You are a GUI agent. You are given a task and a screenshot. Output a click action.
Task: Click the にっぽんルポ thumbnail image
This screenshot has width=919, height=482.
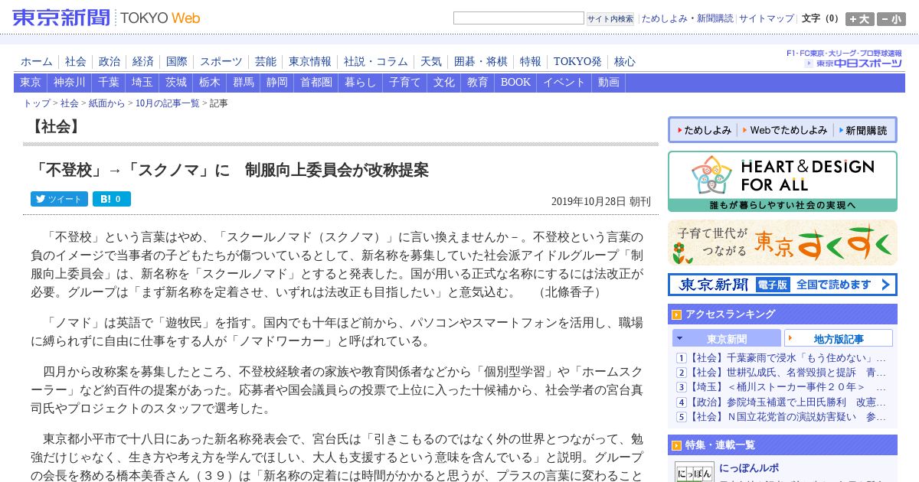click(695, 472)
